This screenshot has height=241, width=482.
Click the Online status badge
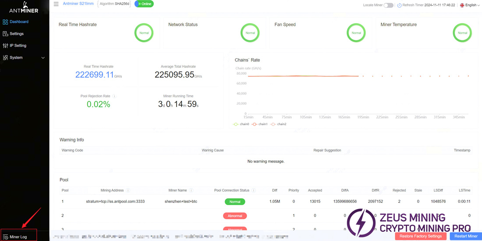click(x=144, y=4)
